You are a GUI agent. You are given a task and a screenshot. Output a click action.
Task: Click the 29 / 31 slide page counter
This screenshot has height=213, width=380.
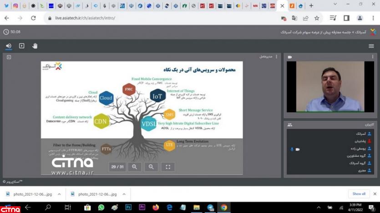(117, 167)
